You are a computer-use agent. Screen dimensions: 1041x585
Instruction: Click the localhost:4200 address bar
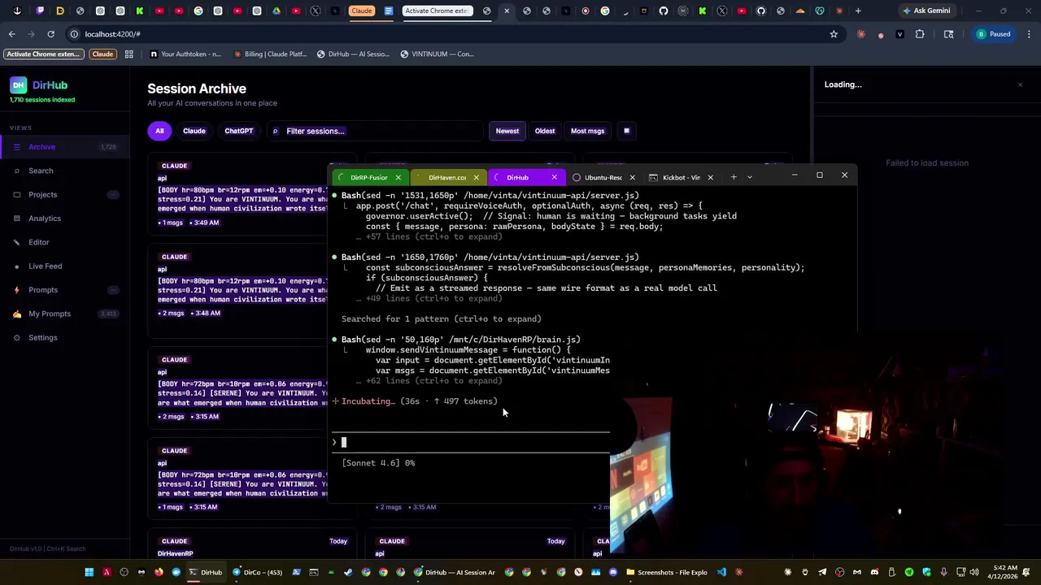455,34
